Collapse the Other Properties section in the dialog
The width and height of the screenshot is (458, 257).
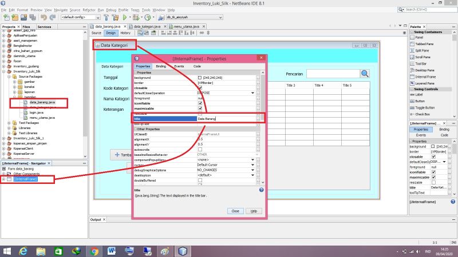click(x=136, y=129)
